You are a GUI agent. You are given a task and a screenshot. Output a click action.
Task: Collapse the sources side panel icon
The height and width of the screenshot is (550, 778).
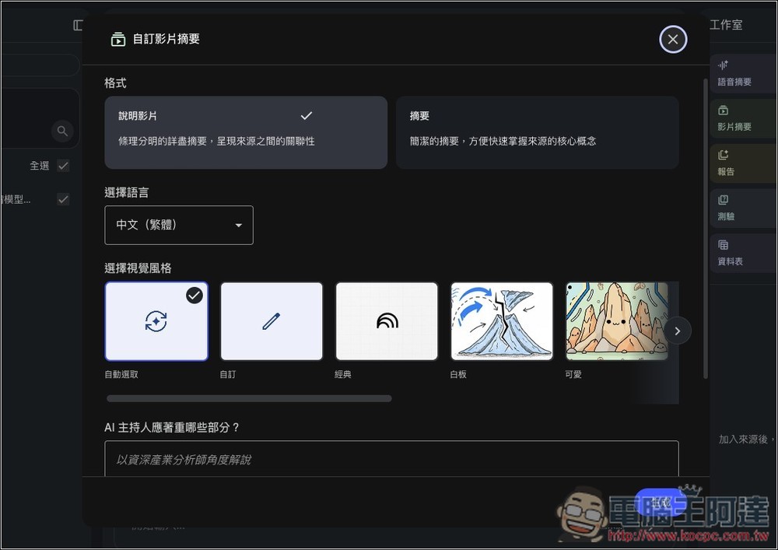[78, 25]
